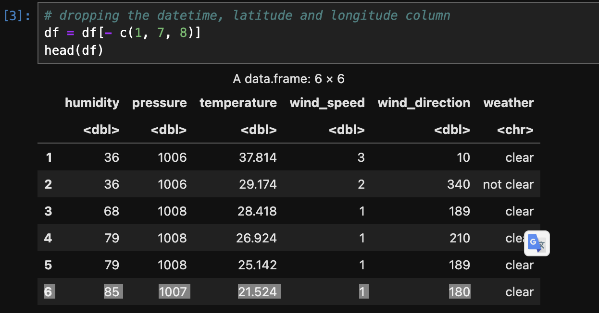Click the <dbl> type label under wind_speed
Screen dimensions: 599x313
(x=346, y=130)
